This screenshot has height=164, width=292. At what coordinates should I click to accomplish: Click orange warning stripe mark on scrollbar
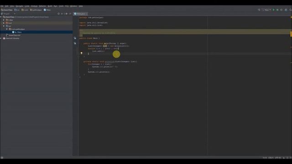(x=291, y=34)
